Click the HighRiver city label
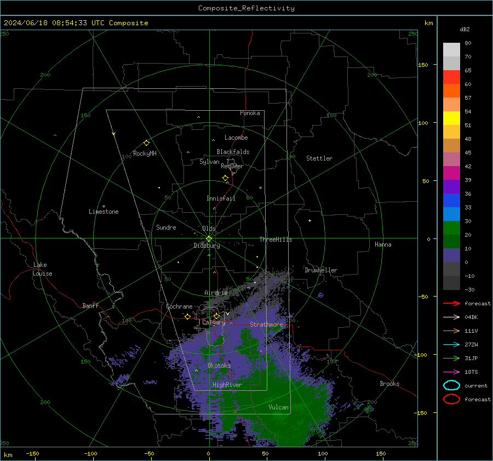Screen dimensions: 493x461 (227, 385)
